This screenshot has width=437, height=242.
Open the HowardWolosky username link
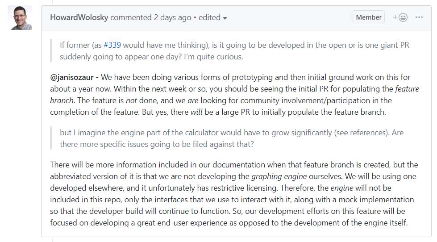(x=79, y=17)
